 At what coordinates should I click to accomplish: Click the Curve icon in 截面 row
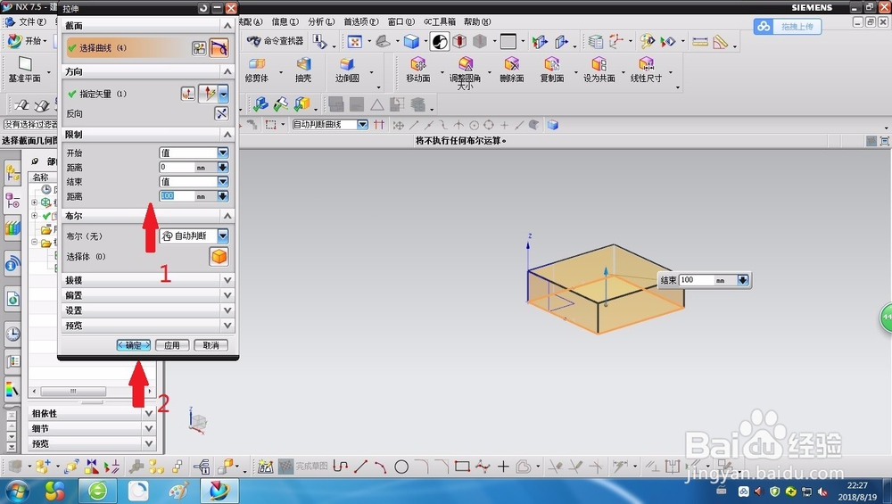(x=219, y=48)
